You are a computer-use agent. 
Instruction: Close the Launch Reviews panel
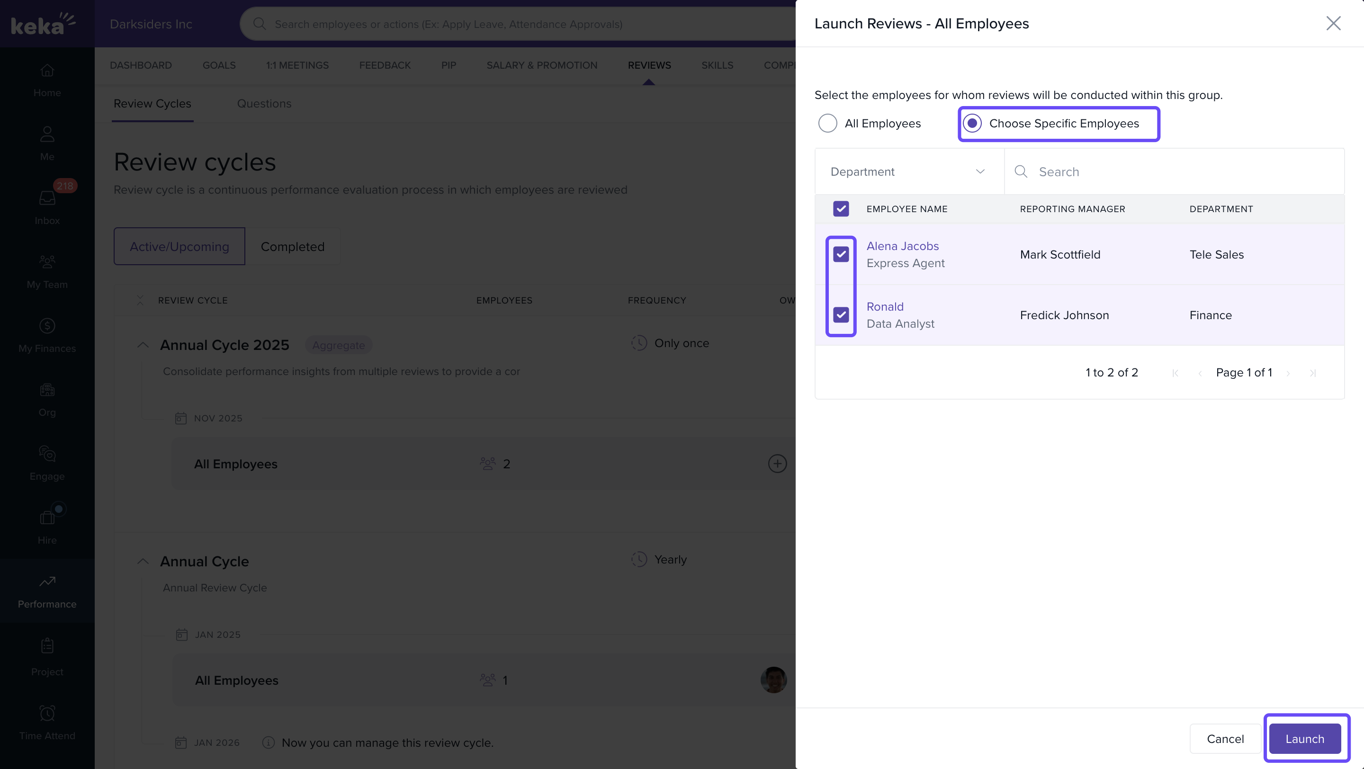pyautogui.click(x=1333, y=23)
